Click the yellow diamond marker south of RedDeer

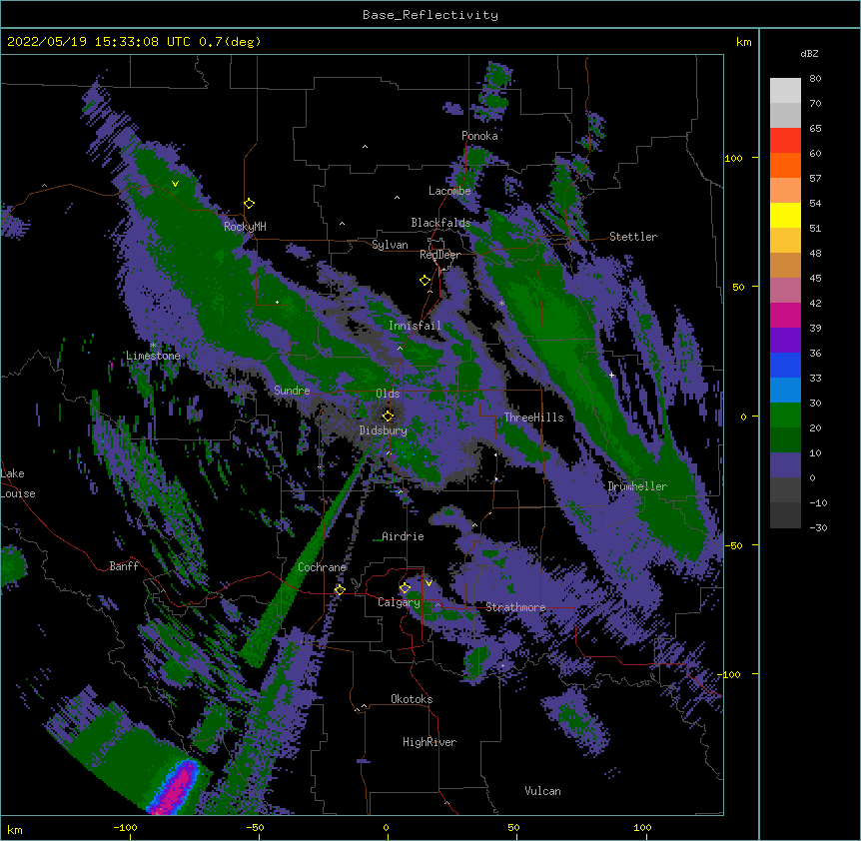[x=426, y=281]
